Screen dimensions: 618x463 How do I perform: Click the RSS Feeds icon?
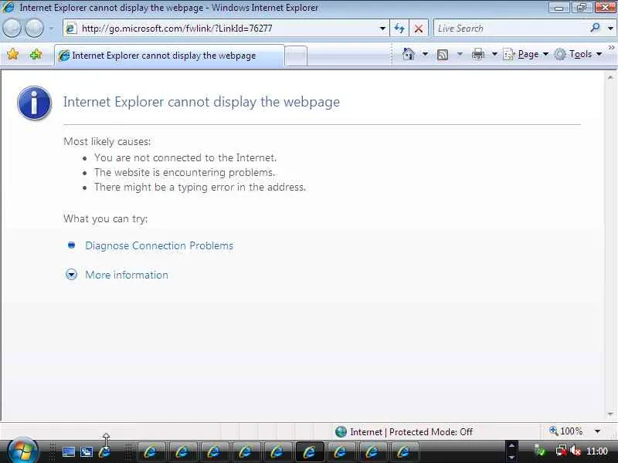[443, 54]
